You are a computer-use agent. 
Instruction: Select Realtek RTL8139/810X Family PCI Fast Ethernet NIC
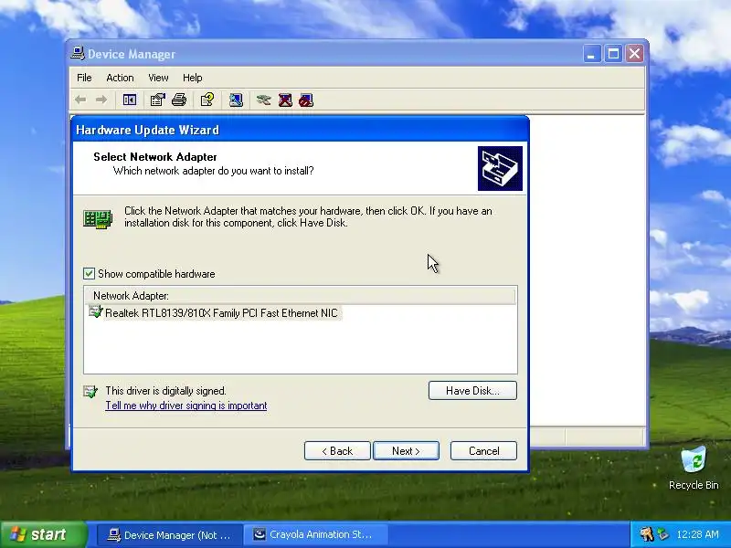(221, 313)
